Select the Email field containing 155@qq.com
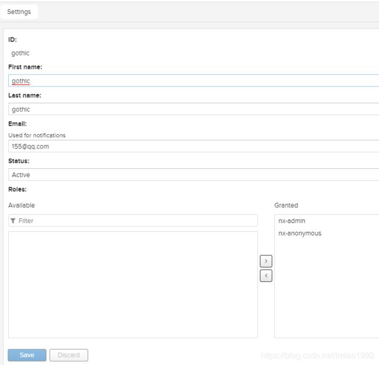 (x=192, y=147)
